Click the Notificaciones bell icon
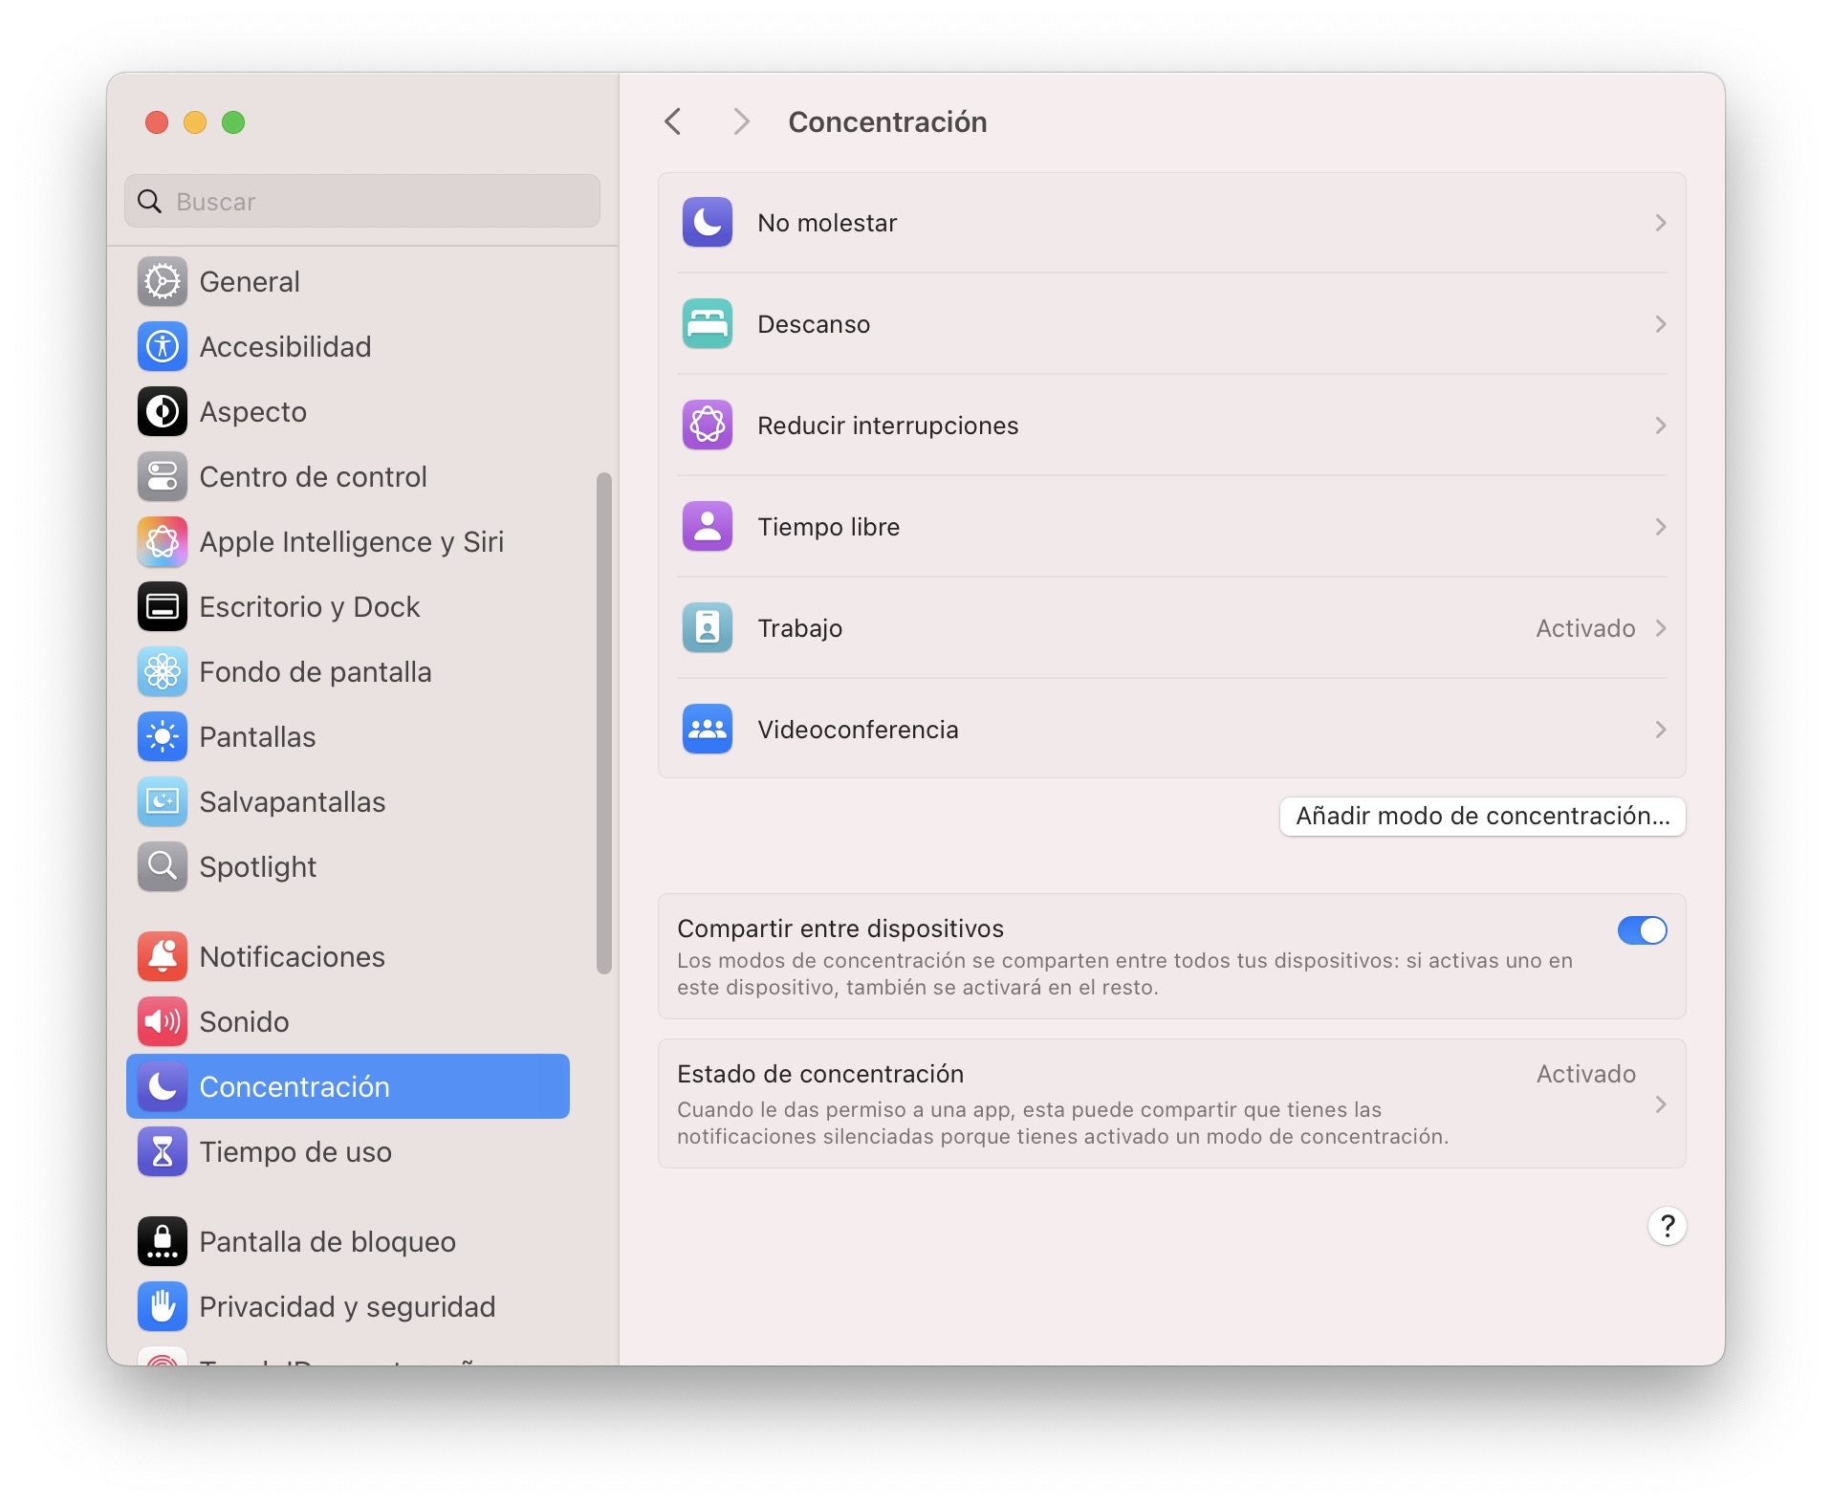This screenshot has height=1507, width=1832. point(163,957)
